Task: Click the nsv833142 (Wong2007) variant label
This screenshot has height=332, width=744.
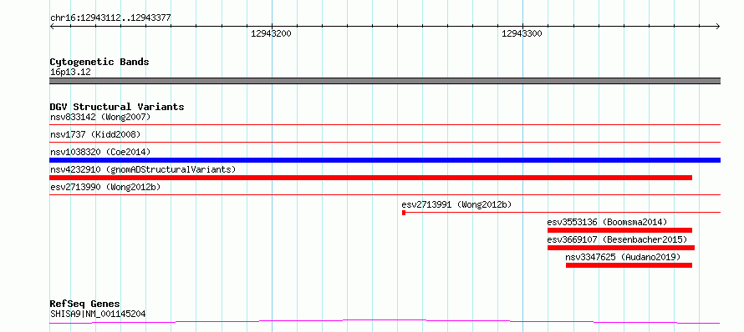Action: tap(100, 117)
